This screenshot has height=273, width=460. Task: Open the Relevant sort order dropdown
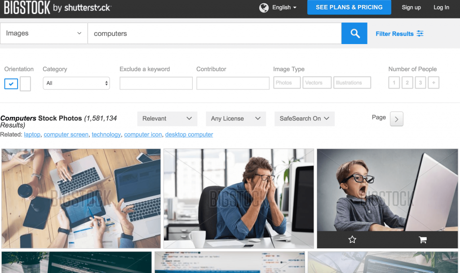(167, 118)
